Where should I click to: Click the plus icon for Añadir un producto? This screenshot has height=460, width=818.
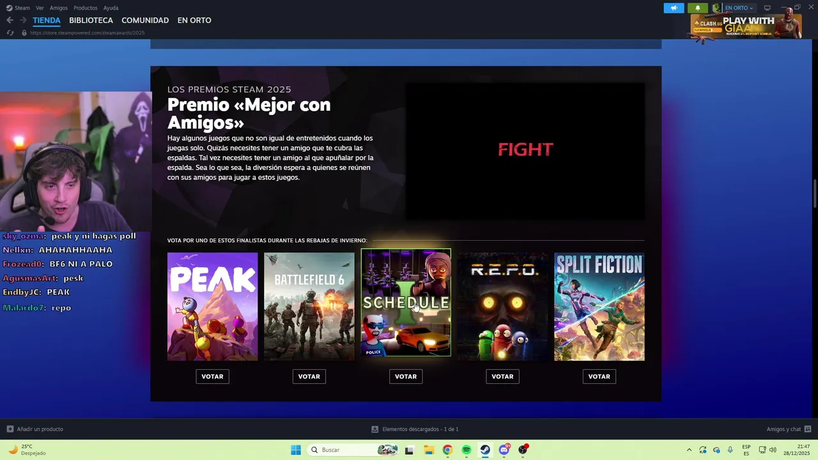(x=10, y=429)
